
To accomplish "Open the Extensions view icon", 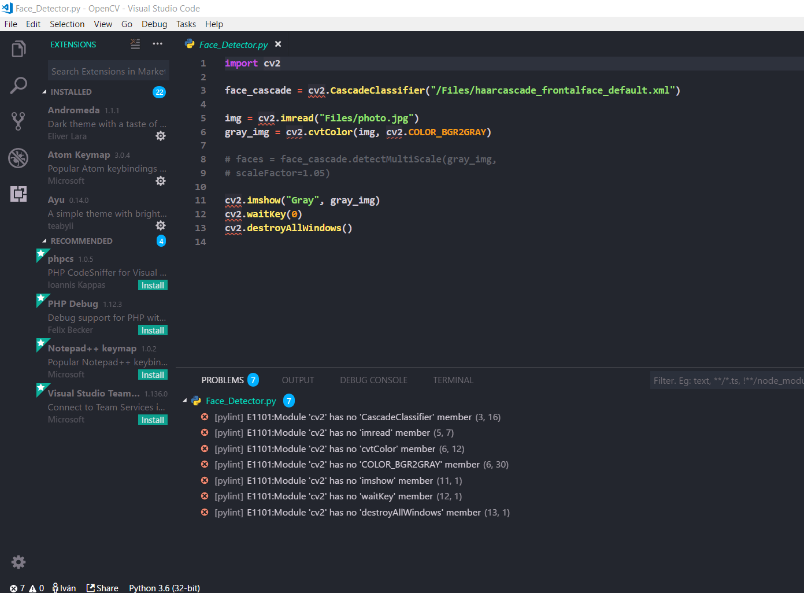I will pos(18,194).
